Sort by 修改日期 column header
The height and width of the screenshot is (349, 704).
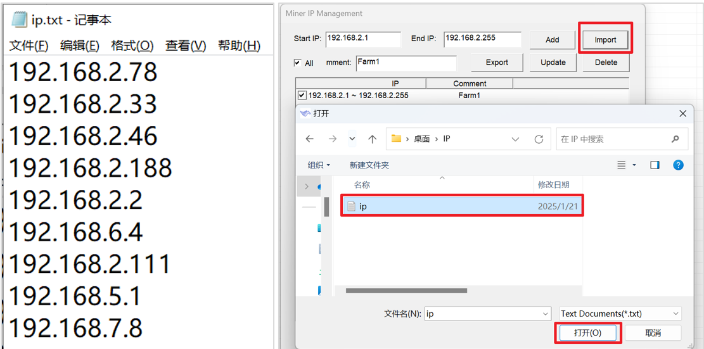point(554,184)
